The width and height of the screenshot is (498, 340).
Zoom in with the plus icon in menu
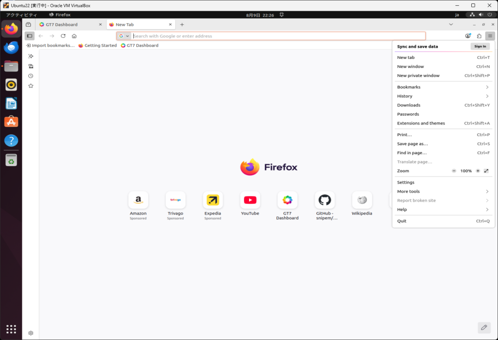[478, 171]
